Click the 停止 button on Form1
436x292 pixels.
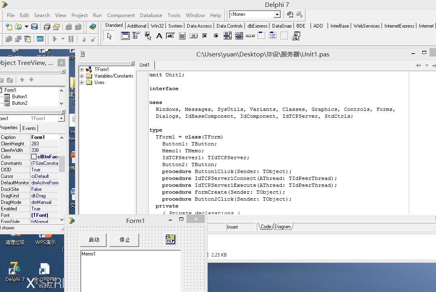point(125,240)
